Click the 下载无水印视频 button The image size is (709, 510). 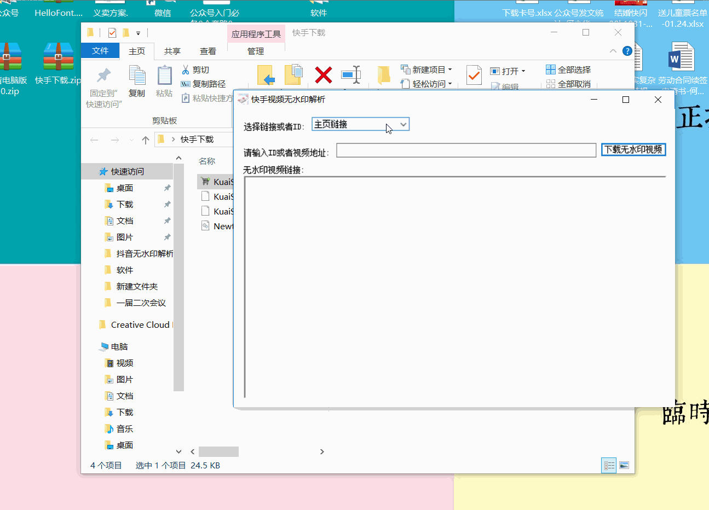click(x=633, y=149)
